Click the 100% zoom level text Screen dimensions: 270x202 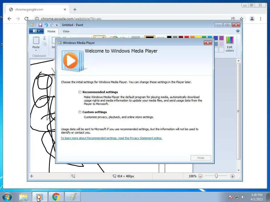pos(192,176)
